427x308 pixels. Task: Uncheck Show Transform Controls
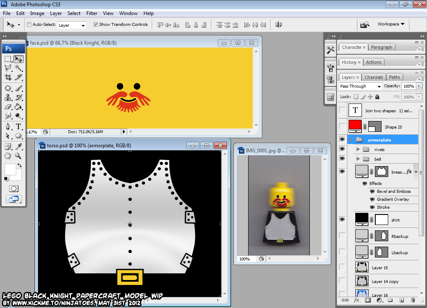pyautogui.click(x=95, y=25)
